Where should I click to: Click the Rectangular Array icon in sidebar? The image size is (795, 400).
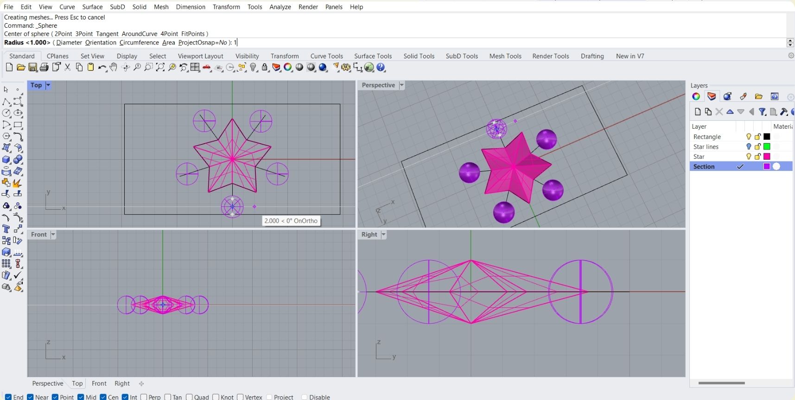(x=6, y=263)
